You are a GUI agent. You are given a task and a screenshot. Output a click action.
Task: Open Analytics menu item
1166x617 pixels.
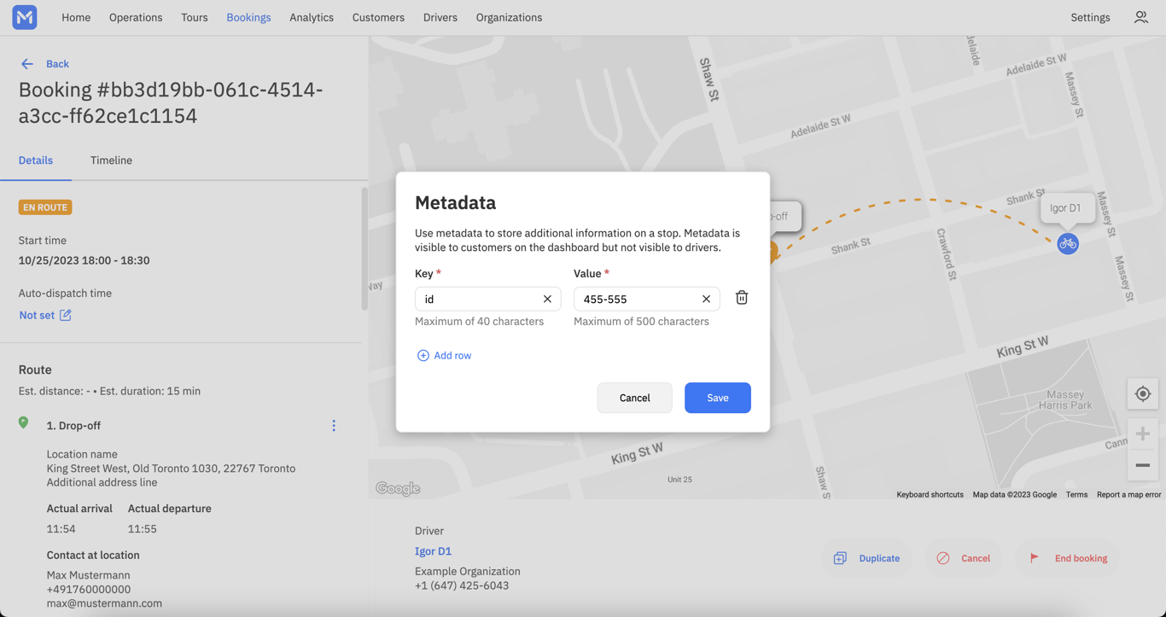[x=312, y=17]
